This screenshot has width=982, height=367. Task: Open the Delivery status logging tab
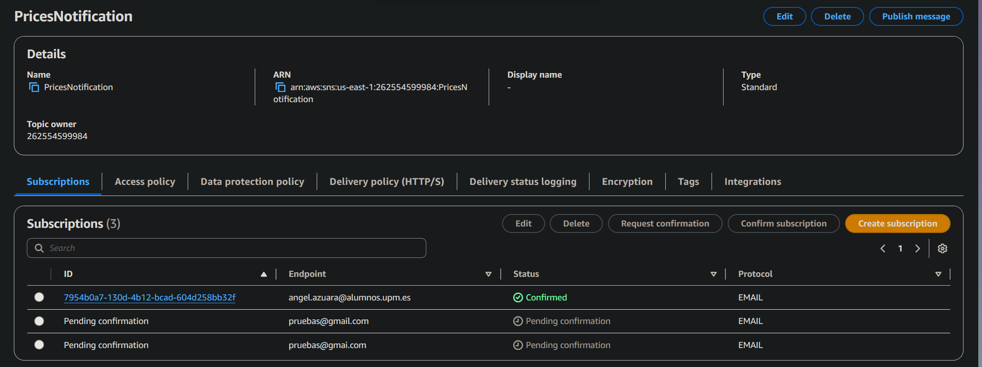pos(523,182)
